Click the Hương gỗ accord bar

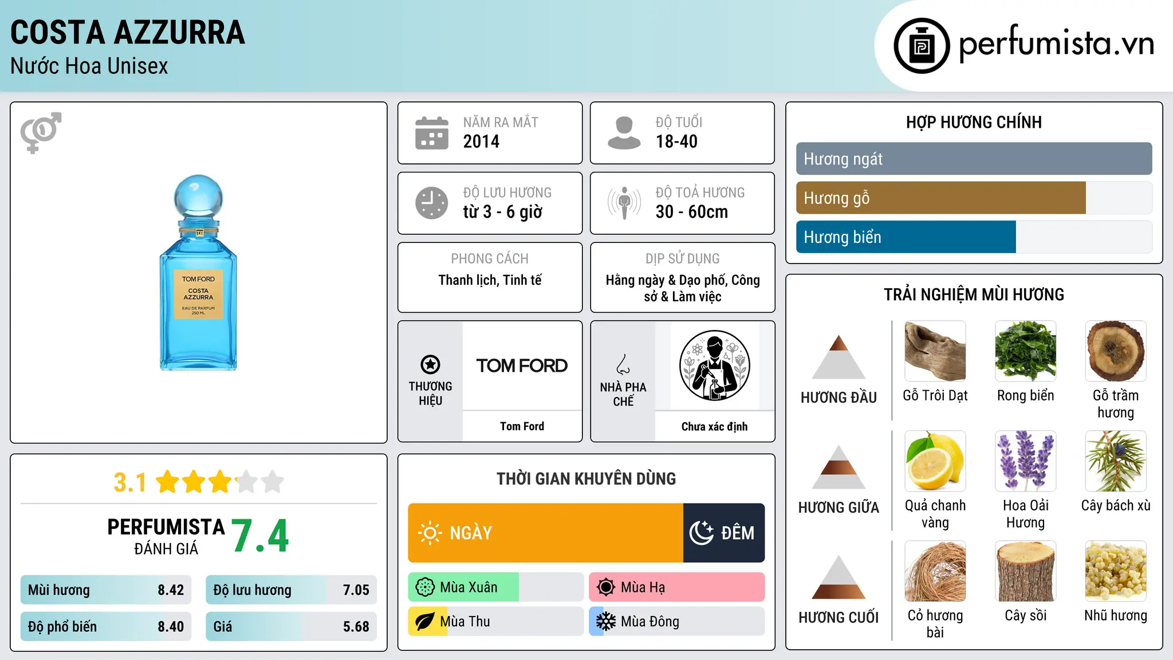tap(974, 198)
